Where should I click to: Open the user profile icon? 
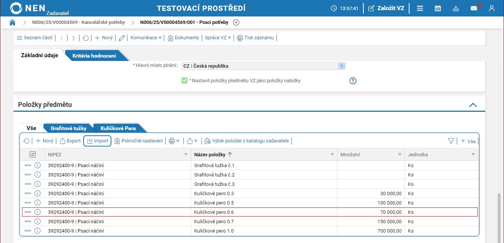[492, 8]
